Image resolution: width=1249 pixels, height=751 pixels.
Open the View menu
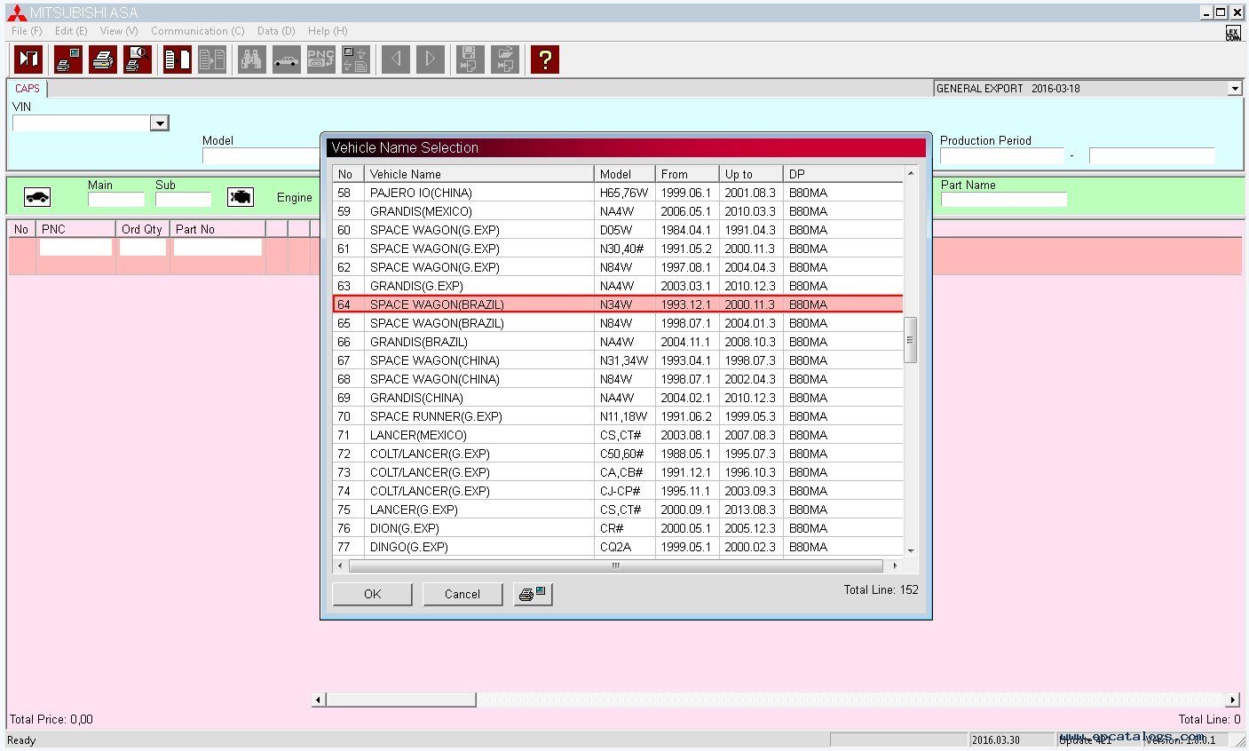click(x=119, y=31)
